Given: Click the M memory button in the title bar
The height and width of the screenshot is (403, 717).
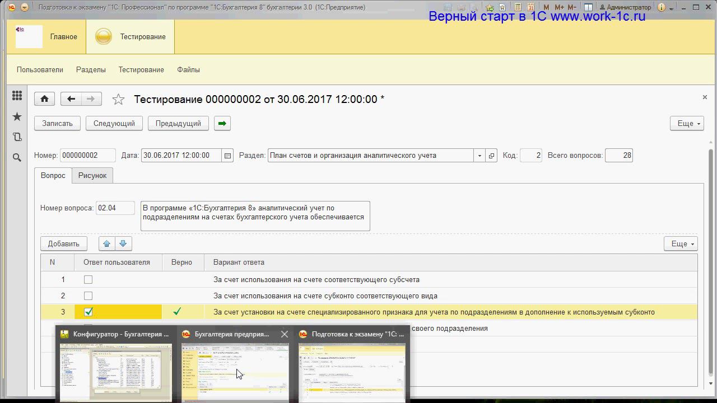Looking at the screenshot, I should (x=547, y=7).
